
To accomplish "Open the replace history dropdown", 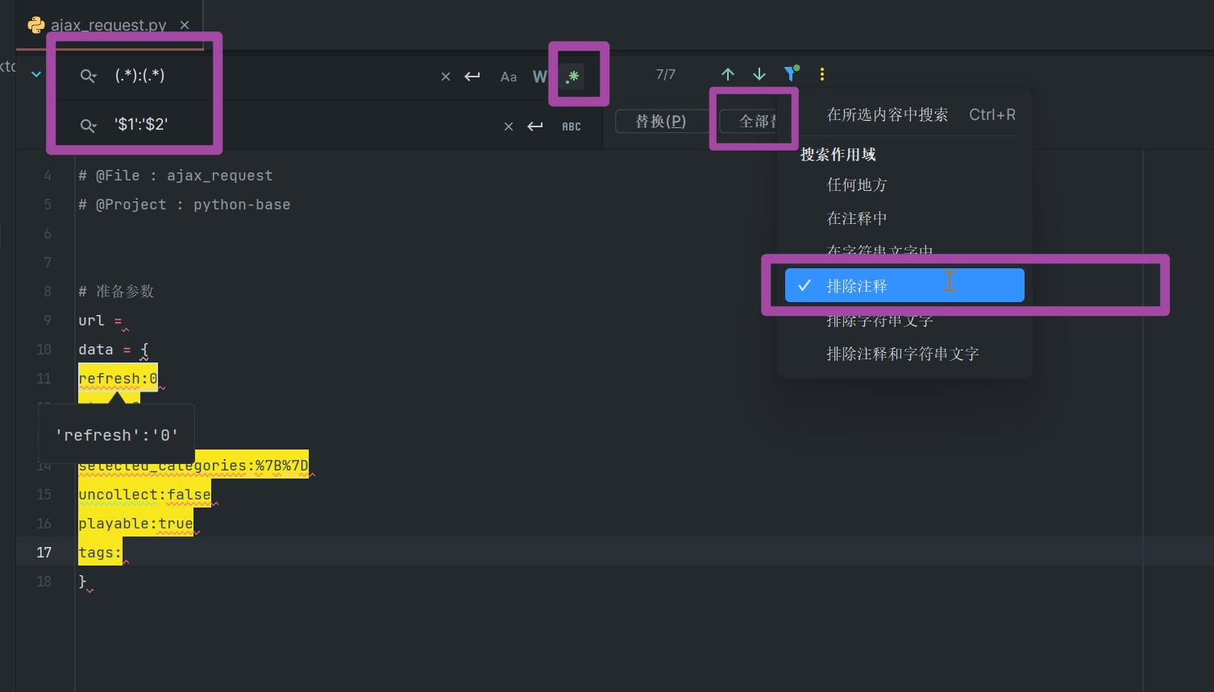I will tap(87, 125).
